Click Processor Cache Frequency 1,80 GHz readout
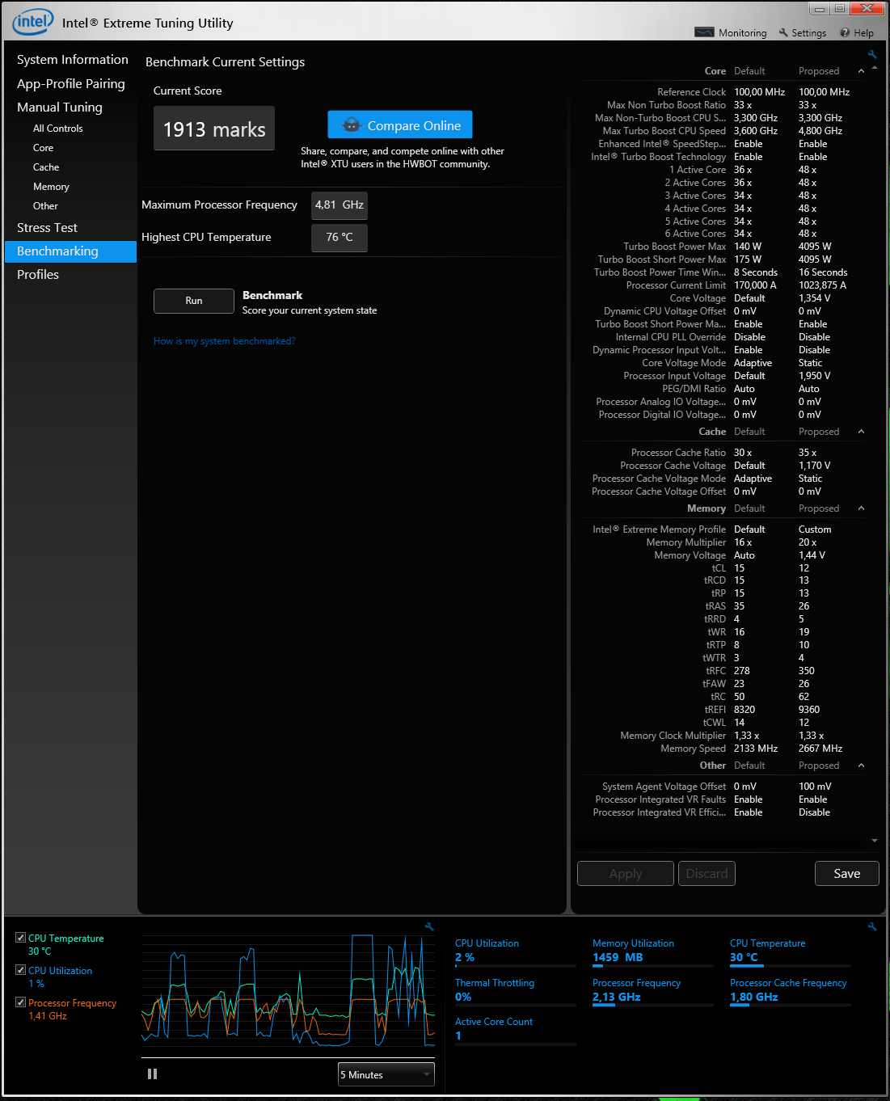This screenshot has width=890, height=1101. tap(790, 990)
